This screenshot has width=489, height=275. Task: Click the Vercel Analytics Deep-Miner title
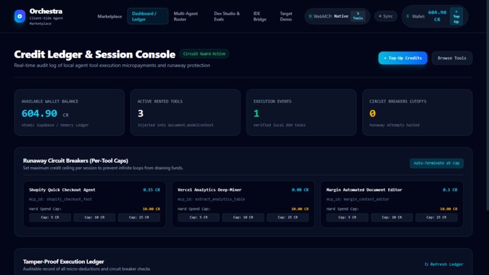coord(209,190)
